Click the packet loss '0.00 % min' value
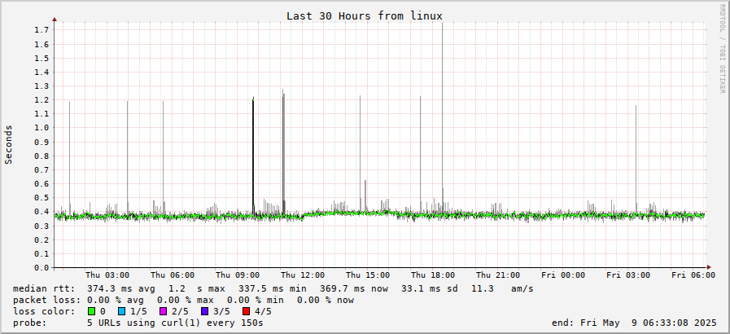This screenshot has width=730, height=334. pyautogui.click(x=255, y=300)
